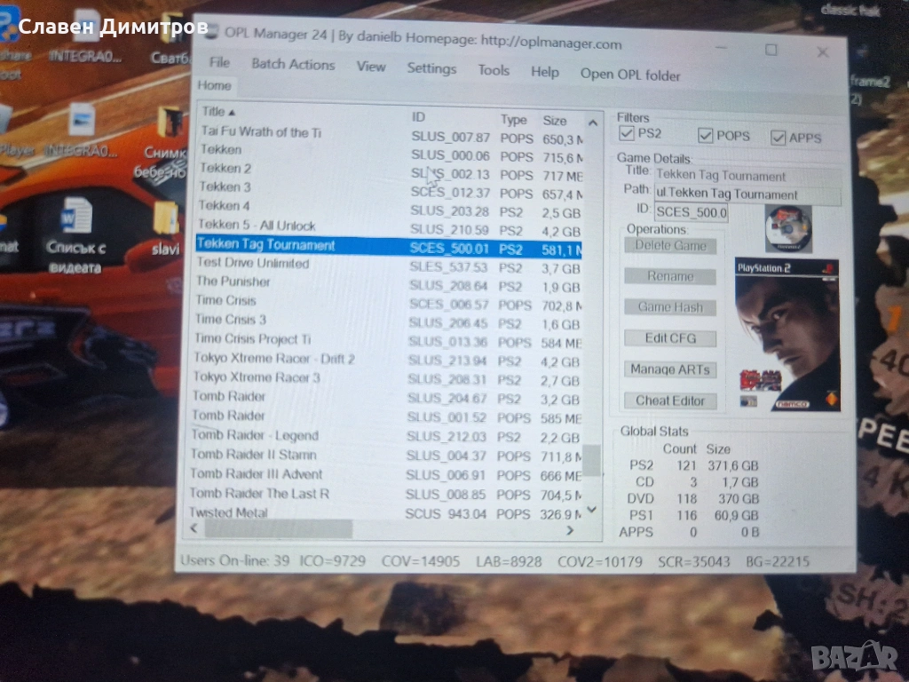Select Tomb Raider - Legend row
Viewport: 909px width, 682px height.
tap(385, 436)
